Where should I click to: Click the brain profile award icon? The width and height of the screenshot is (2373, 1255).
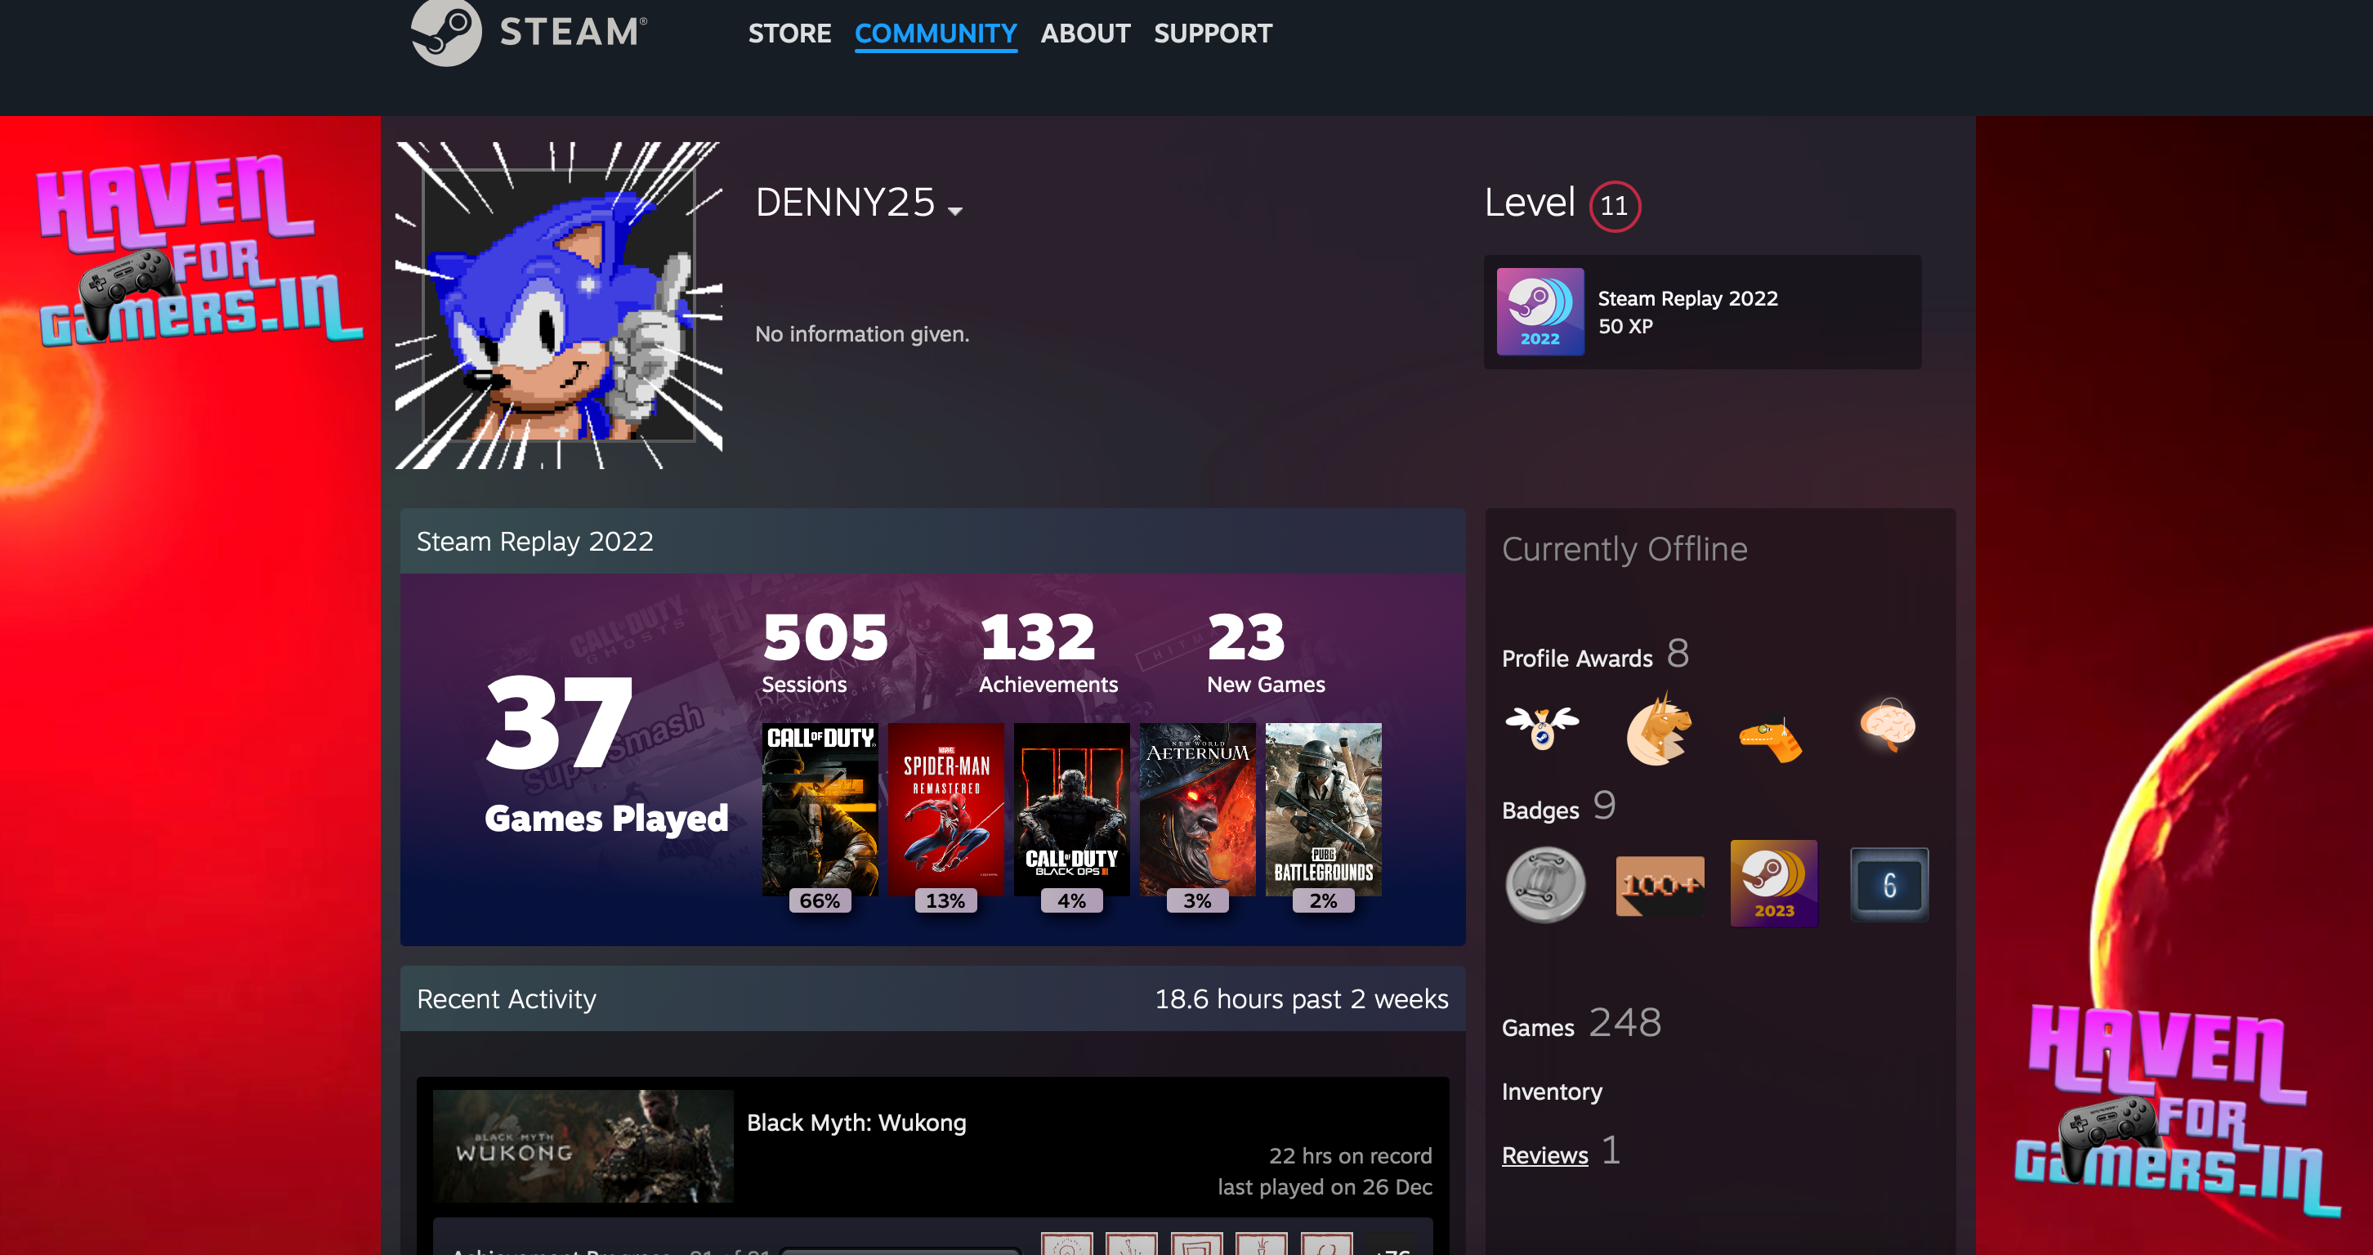point(1888,726)
